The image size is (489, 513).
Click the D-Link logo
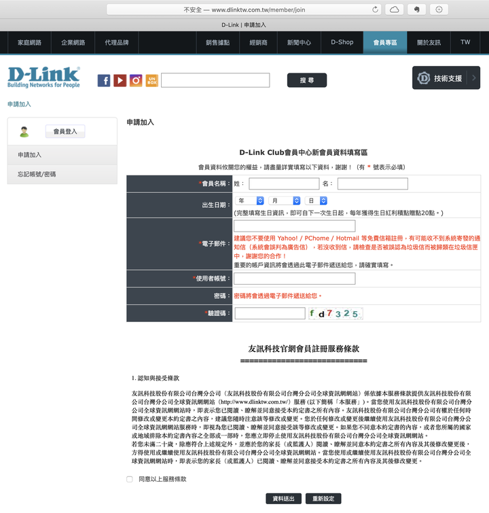[44, 77]
